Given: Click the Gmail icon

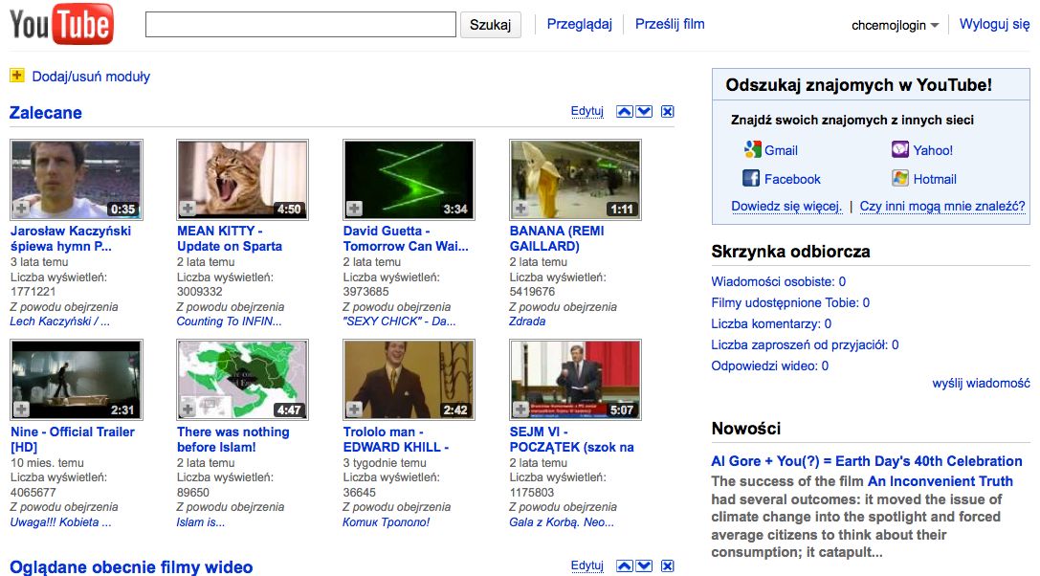Looking at the screenshot, I should (751, 149).
